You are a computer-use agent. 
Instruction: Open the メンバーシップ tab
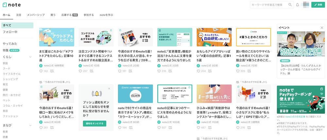36,15
